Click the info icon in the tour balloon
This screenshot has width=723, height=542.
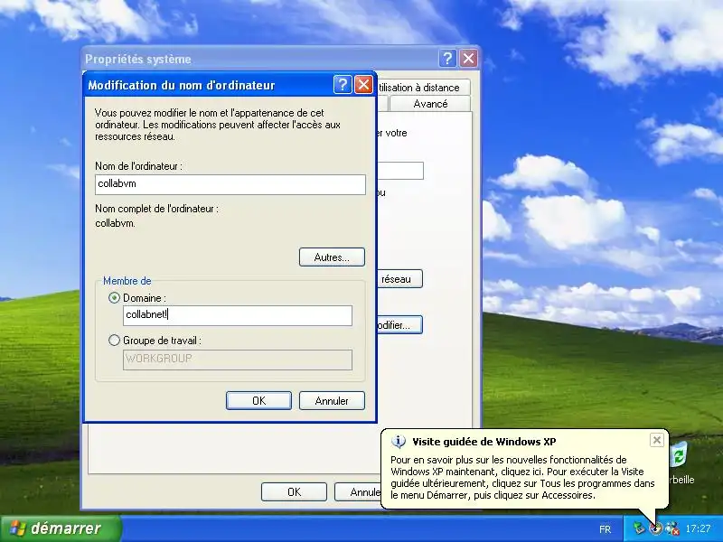click(399, 442)
